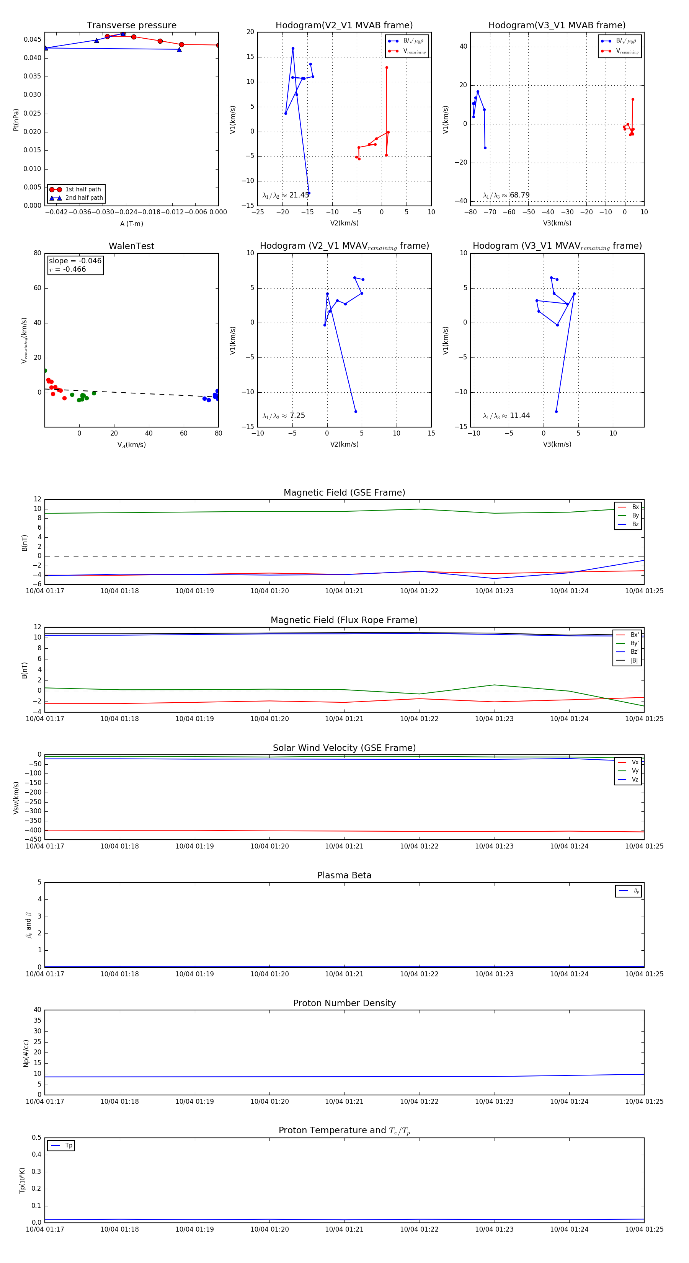The height and width of the screenshot is (1263, 689).
Task: Click the "10/04 01:17" tick under Magnetic Field (GSE Frame)
Action: tap(45, 591)
